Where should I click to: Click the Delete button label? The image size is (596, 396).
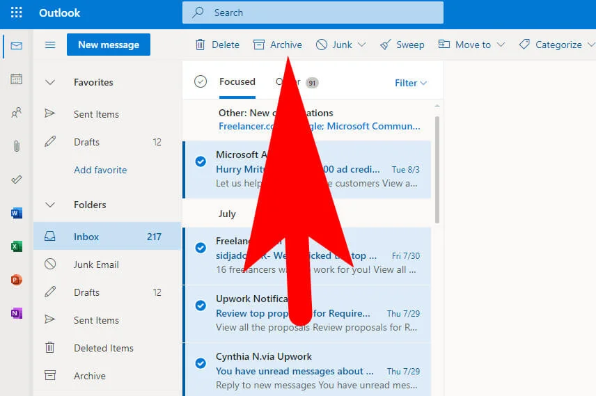coord(226,45)
